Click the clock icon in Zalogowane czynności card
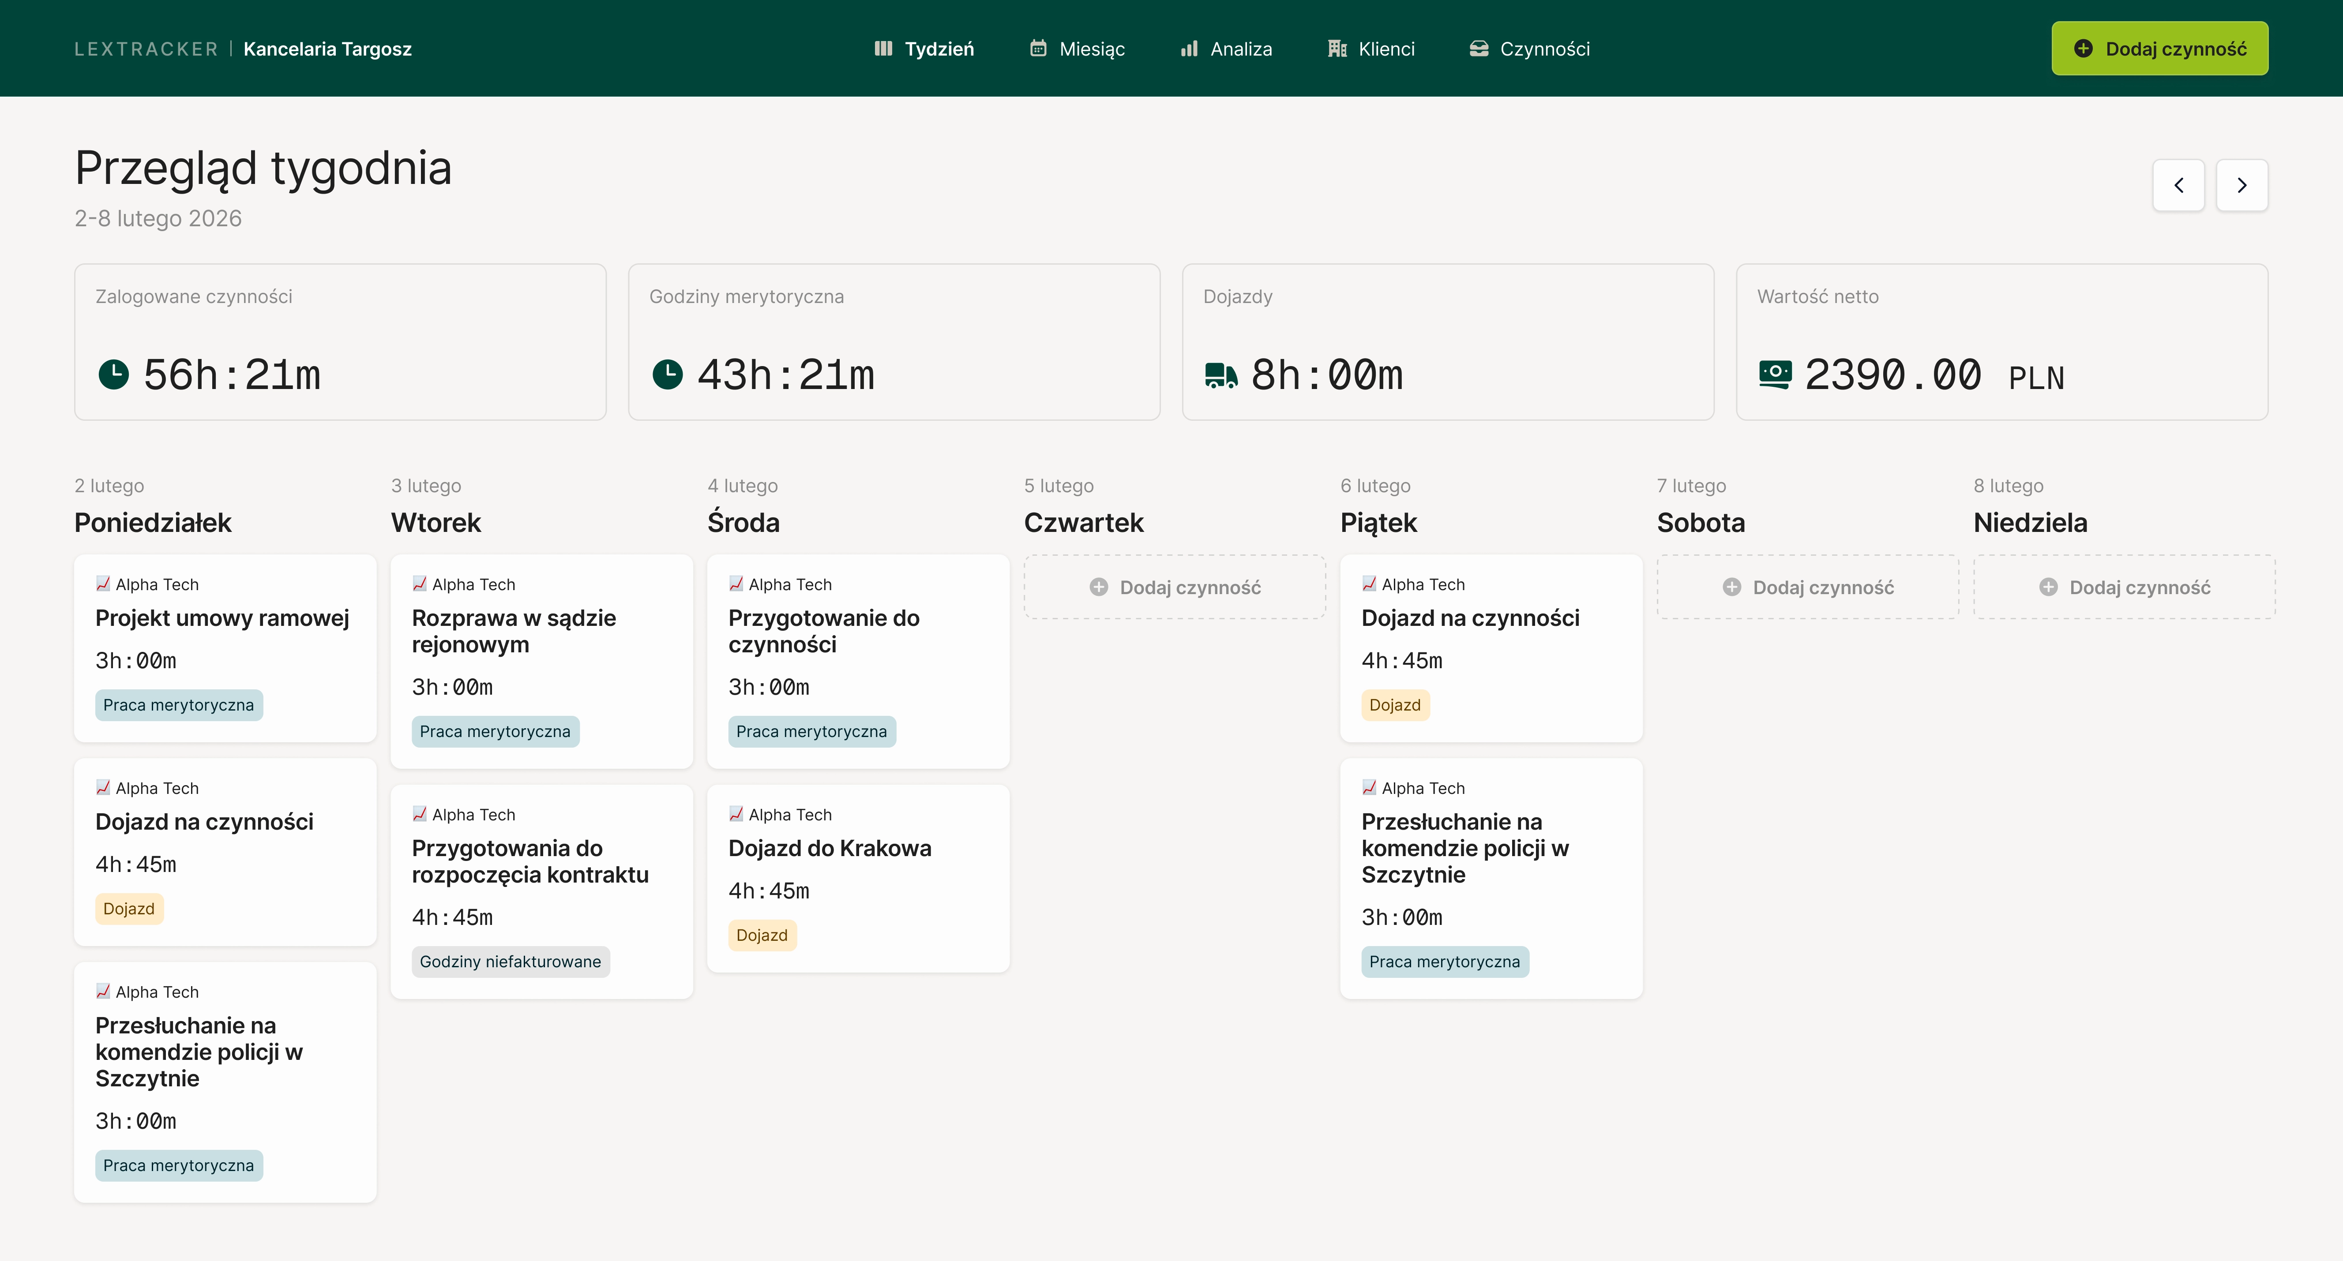This screenshot has width=2343, height=1261. coord(113,374)
